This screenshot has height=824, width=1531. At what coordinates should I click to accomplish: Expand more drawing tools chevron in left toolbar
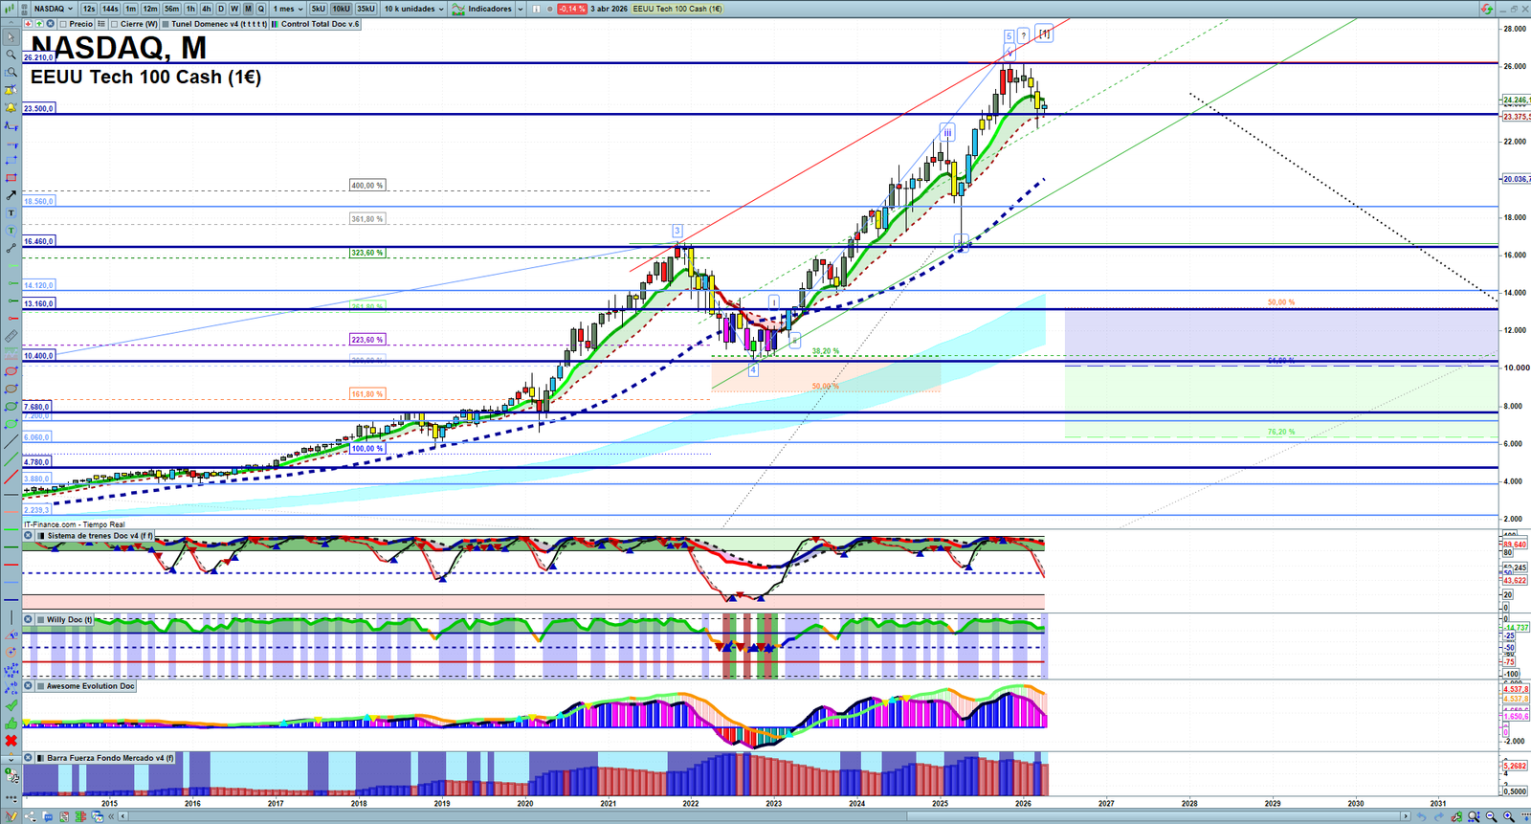[x=11, y=759]
